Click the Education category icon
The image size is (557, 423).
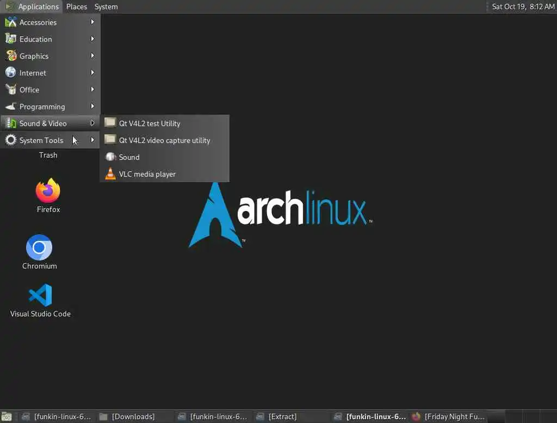pos(11,39)
